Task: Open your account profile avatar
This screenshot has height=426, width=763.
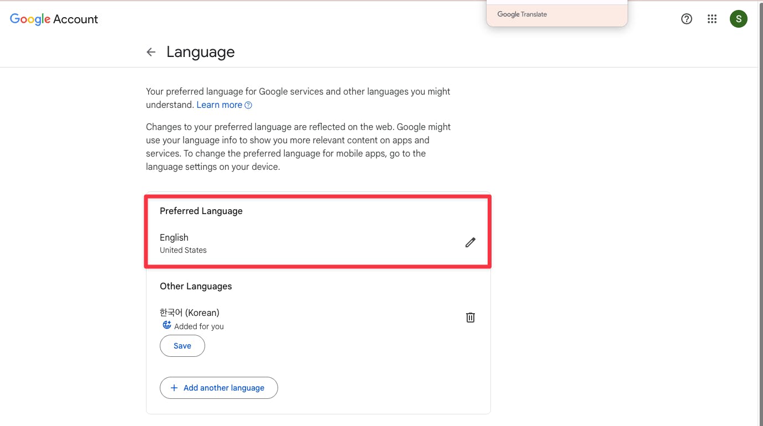Action: 739,18
